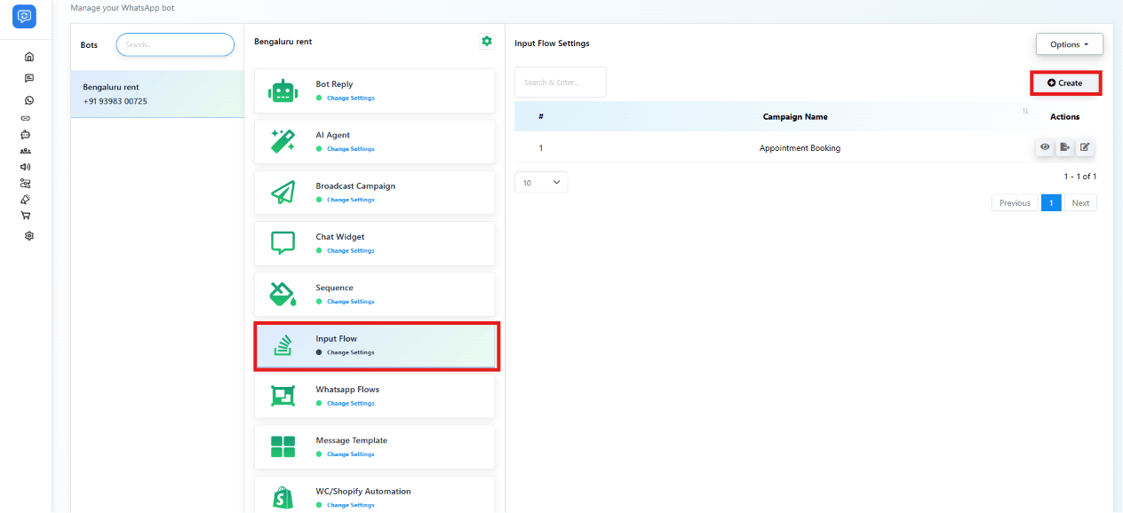Click the Sequence paint bucket icon
The image size is (1123, 513).
283,294
